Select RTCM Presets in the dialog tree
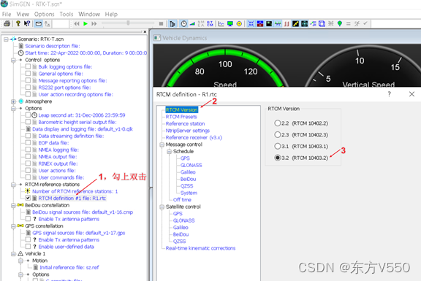 (x=181, y=117)
